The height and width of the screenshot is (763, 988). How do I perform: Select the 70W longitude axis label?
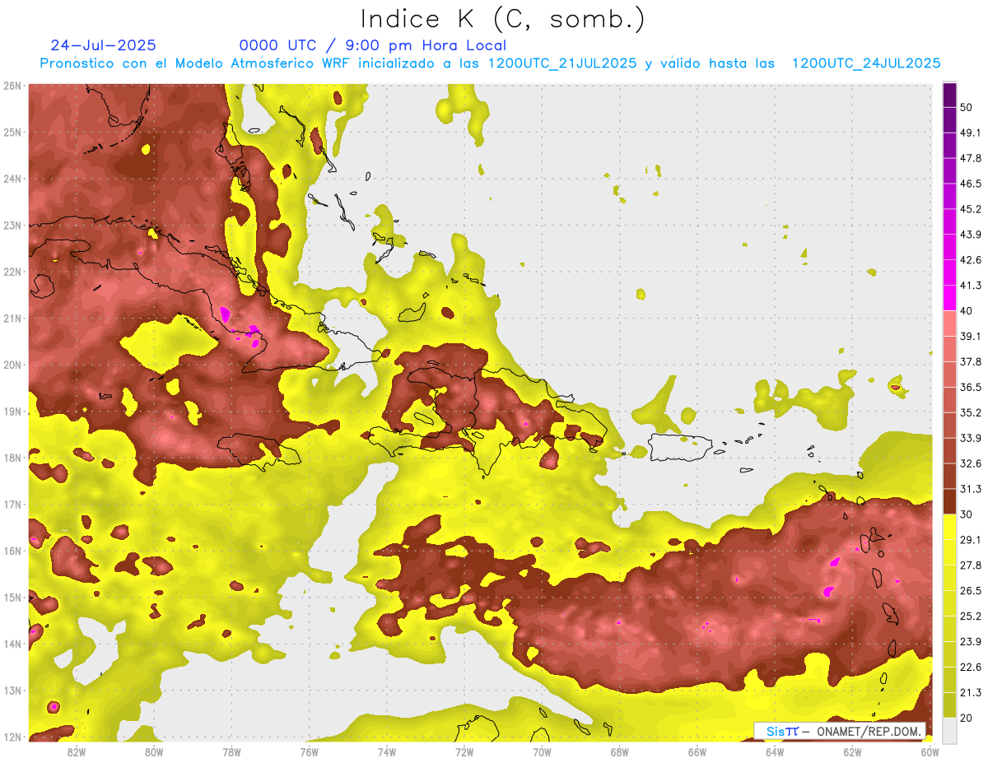tap(542, 751)
